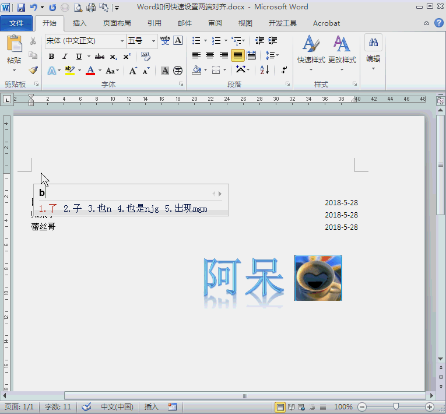Open text highlight color yellow swatch
This screenshot has height=414, width=446.
70,71
